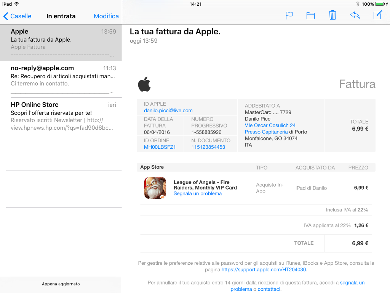Tap Segnala un problema under app name
The width and height of the screenshot is (390, 293).
tap(197, 193)
